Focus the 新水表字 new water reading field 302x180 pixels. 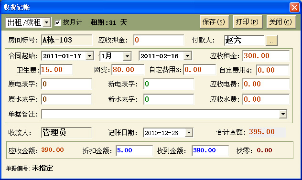coord(169,99)
